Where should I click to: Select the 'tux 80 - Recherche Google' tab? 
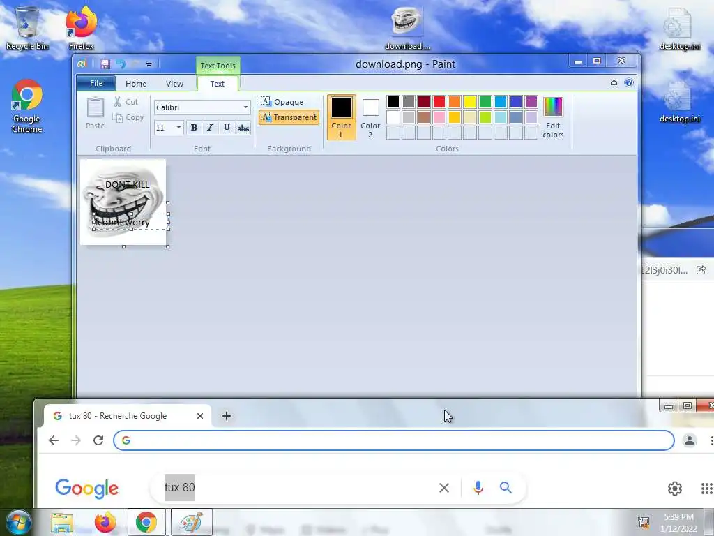point(128,416)
